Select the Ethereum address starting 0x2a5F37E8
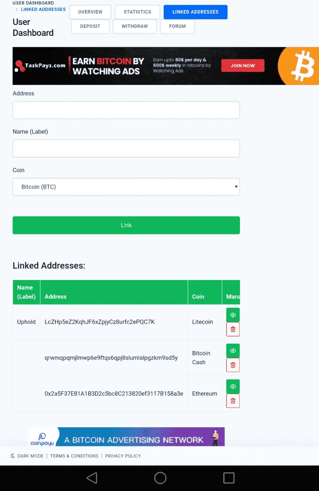This screenshot has width=319, height=491. (114, 394)
